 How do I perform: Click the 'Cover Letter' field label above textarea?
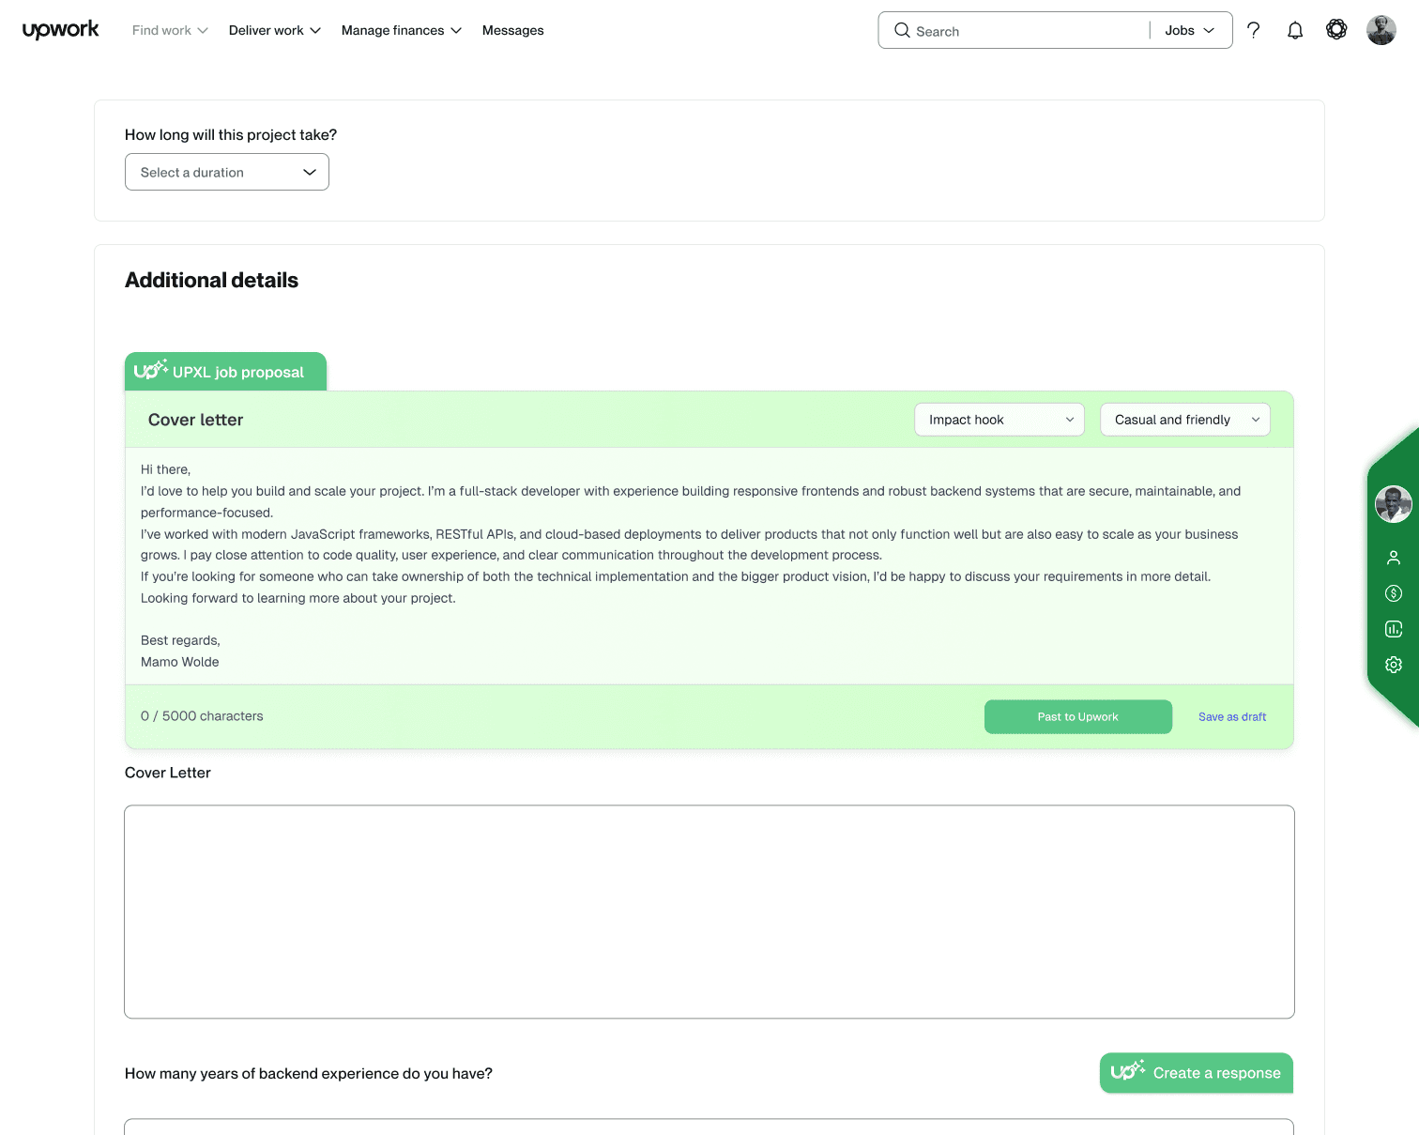(168, 773)
